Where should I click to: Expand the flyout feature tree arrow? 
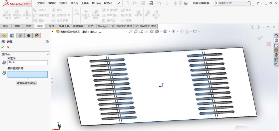click(x=53, y=31)
